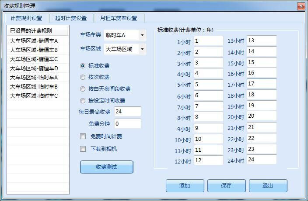This screenshot has height=201, width=308.
Task: Switch to the 超时计费设置 tab
Action: point(71,18)
